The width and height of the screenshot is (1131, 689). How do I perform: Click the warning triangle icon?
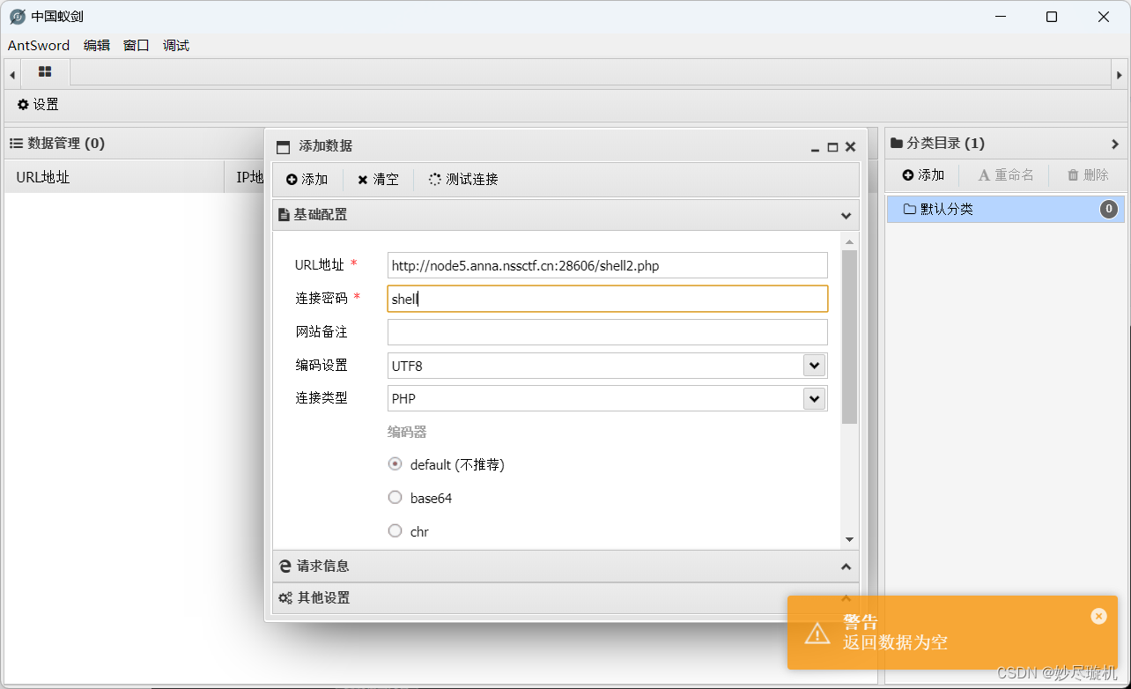(x=817, y=633)
